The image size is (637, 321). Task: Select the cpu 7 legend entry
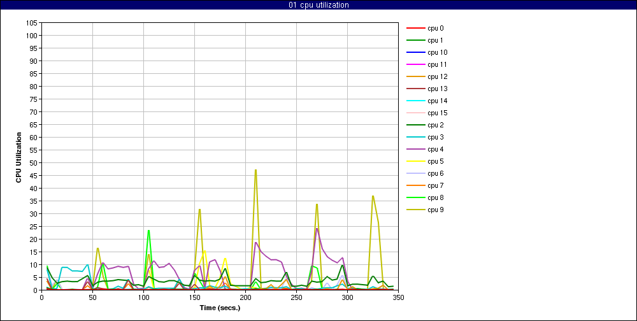coord(425,186)
